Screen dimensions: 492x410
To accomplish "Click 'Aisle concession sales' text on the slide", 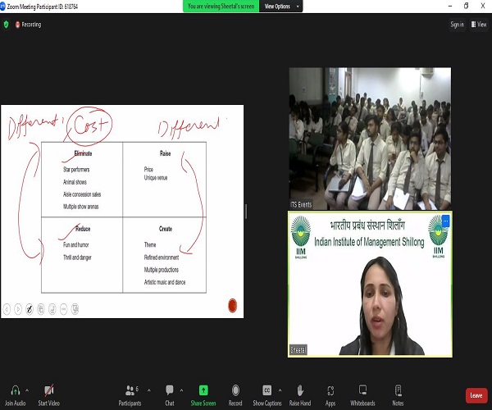I will pos(82,194).
